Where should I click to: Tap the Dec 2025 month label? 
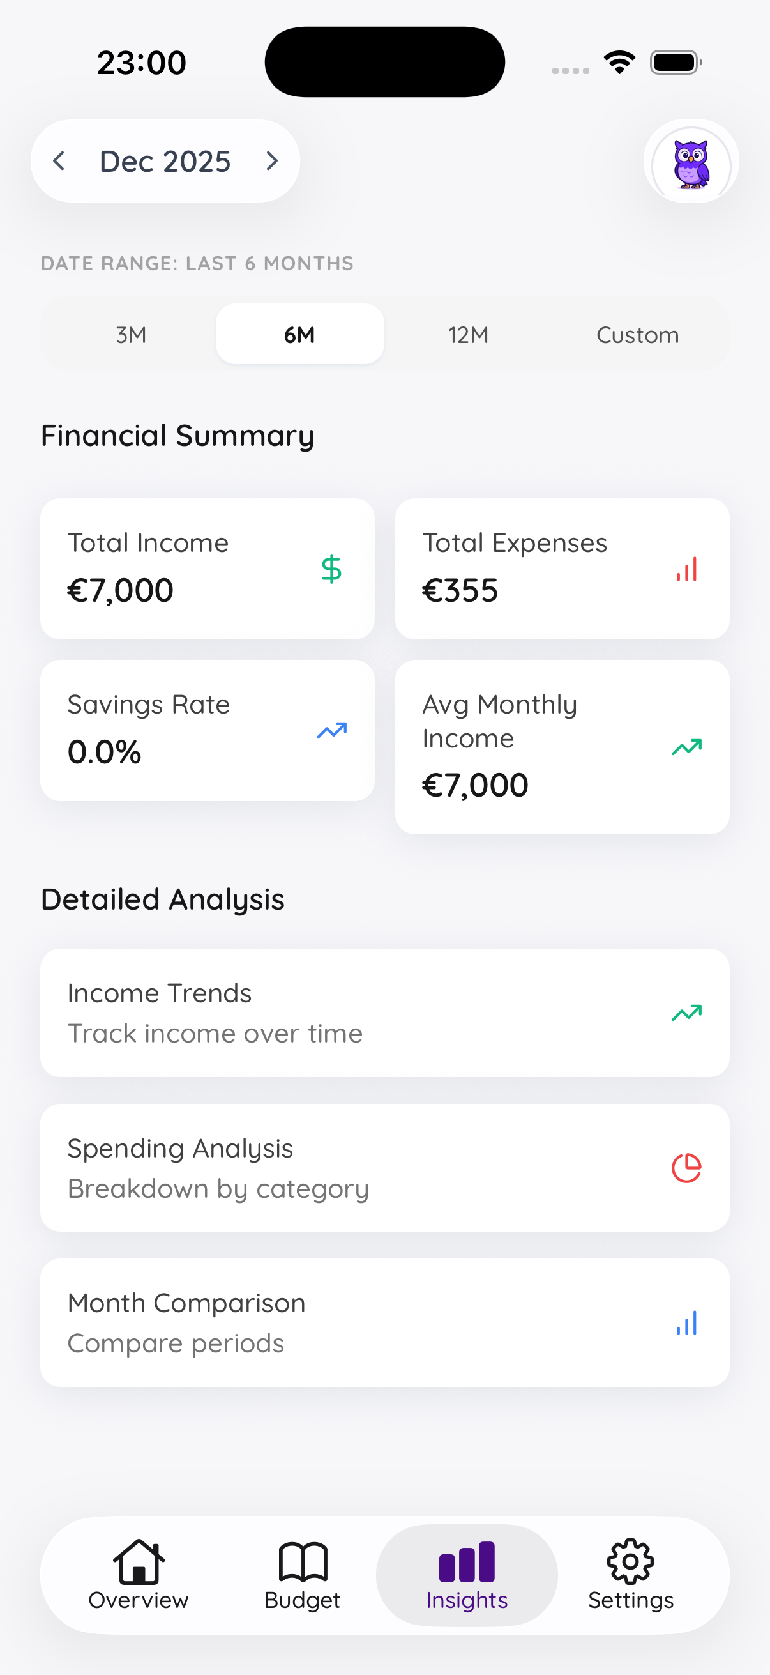click(x=165, y=161)
